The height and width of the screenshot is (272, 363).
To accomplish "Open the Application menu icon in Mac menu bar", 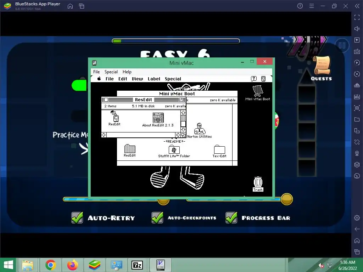I will 263,79.
